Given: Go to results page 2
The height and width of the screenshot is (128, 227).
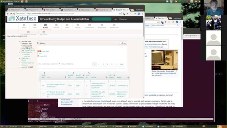Looking at the screenshot, I should point(99,64).
